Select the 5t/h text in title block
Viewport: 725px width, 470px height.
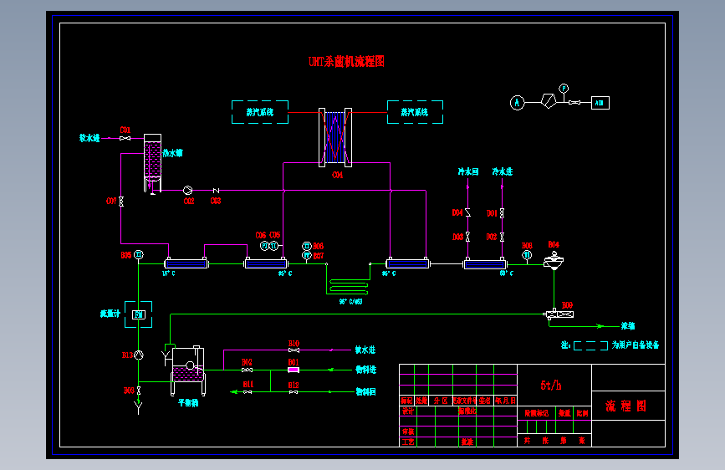(x=551, y=386)
